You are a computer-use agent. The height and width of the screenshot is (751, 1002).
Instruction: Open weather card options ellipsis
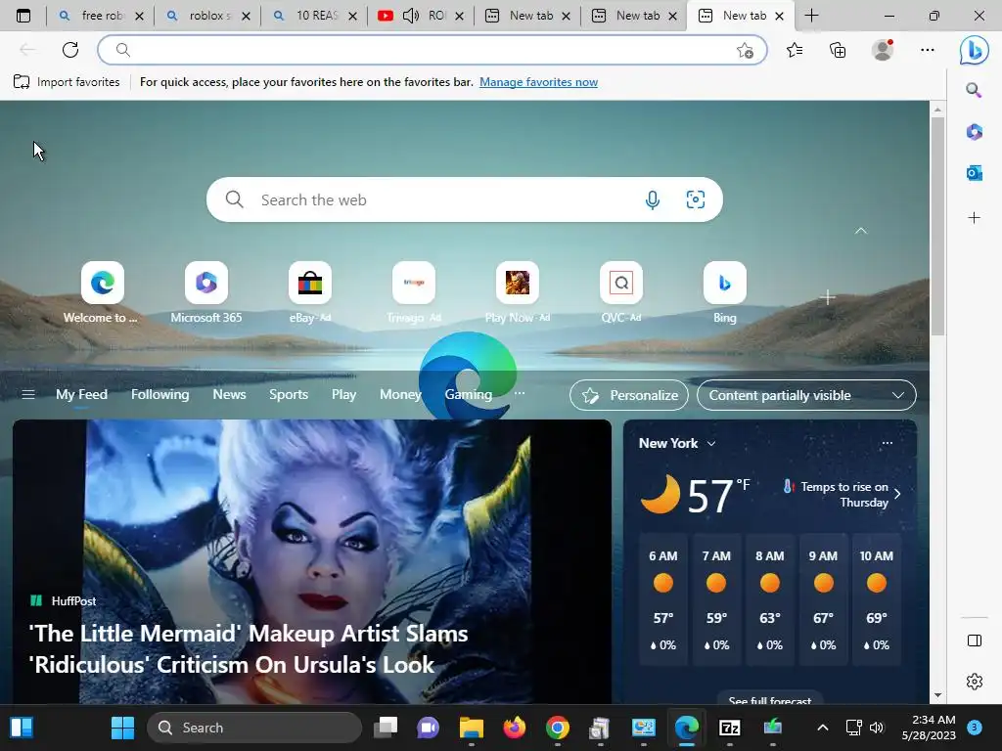(x=887, y=443)
